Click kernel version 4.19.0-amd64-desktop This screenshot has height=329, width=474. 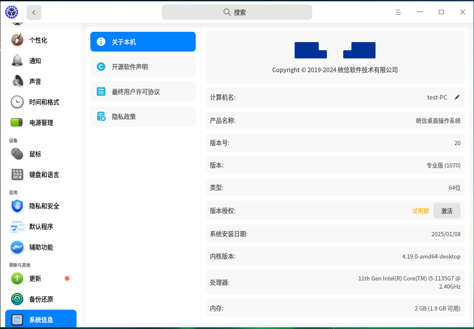click(431, 256)
